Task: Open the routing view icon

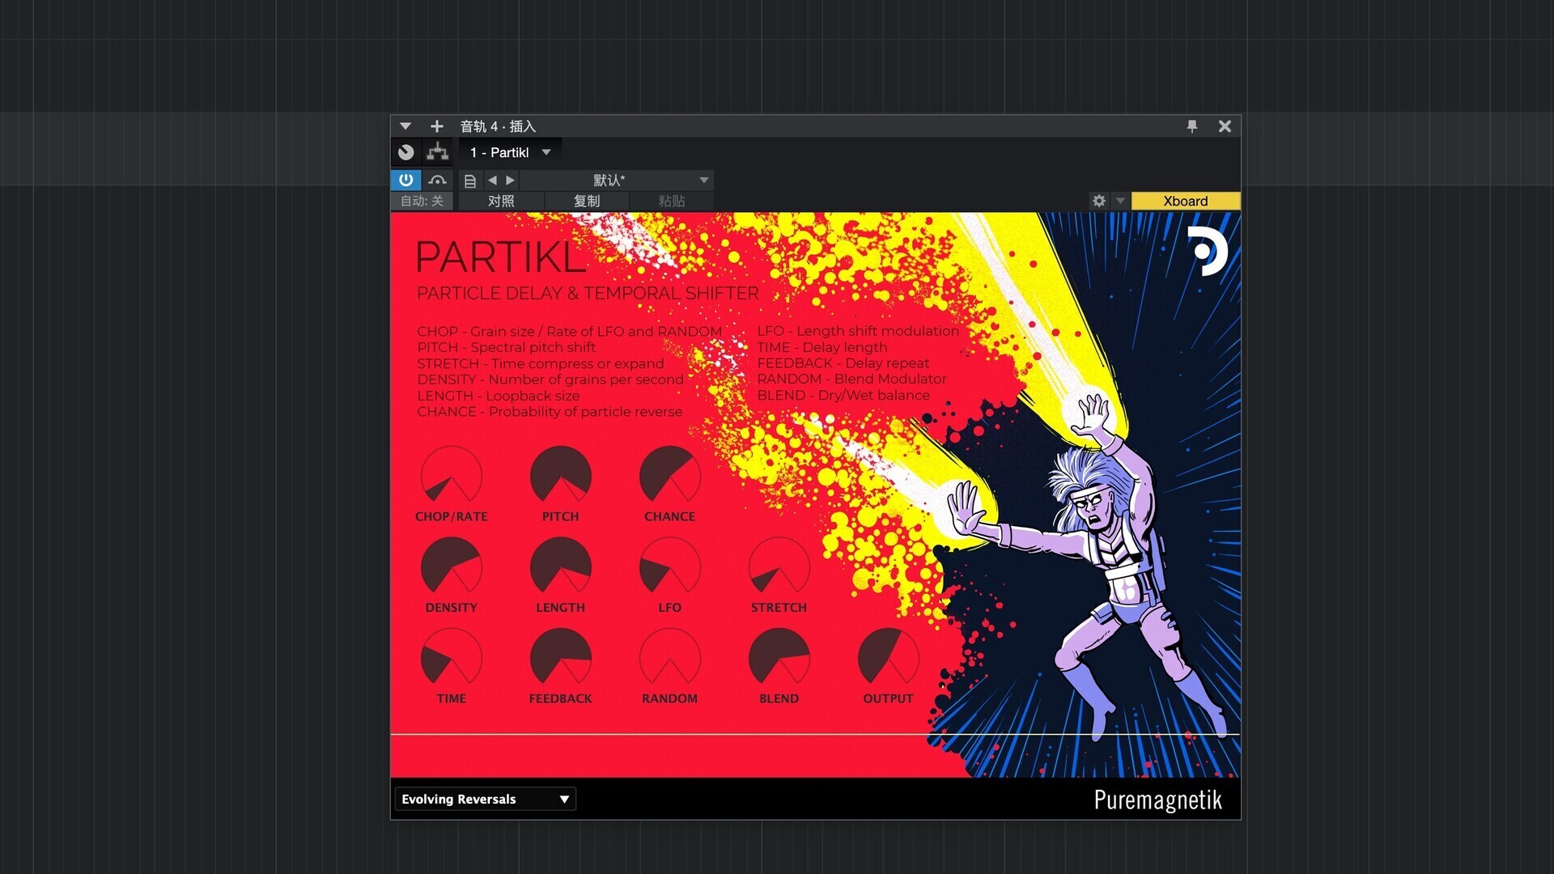Action: tap(438, 152)
